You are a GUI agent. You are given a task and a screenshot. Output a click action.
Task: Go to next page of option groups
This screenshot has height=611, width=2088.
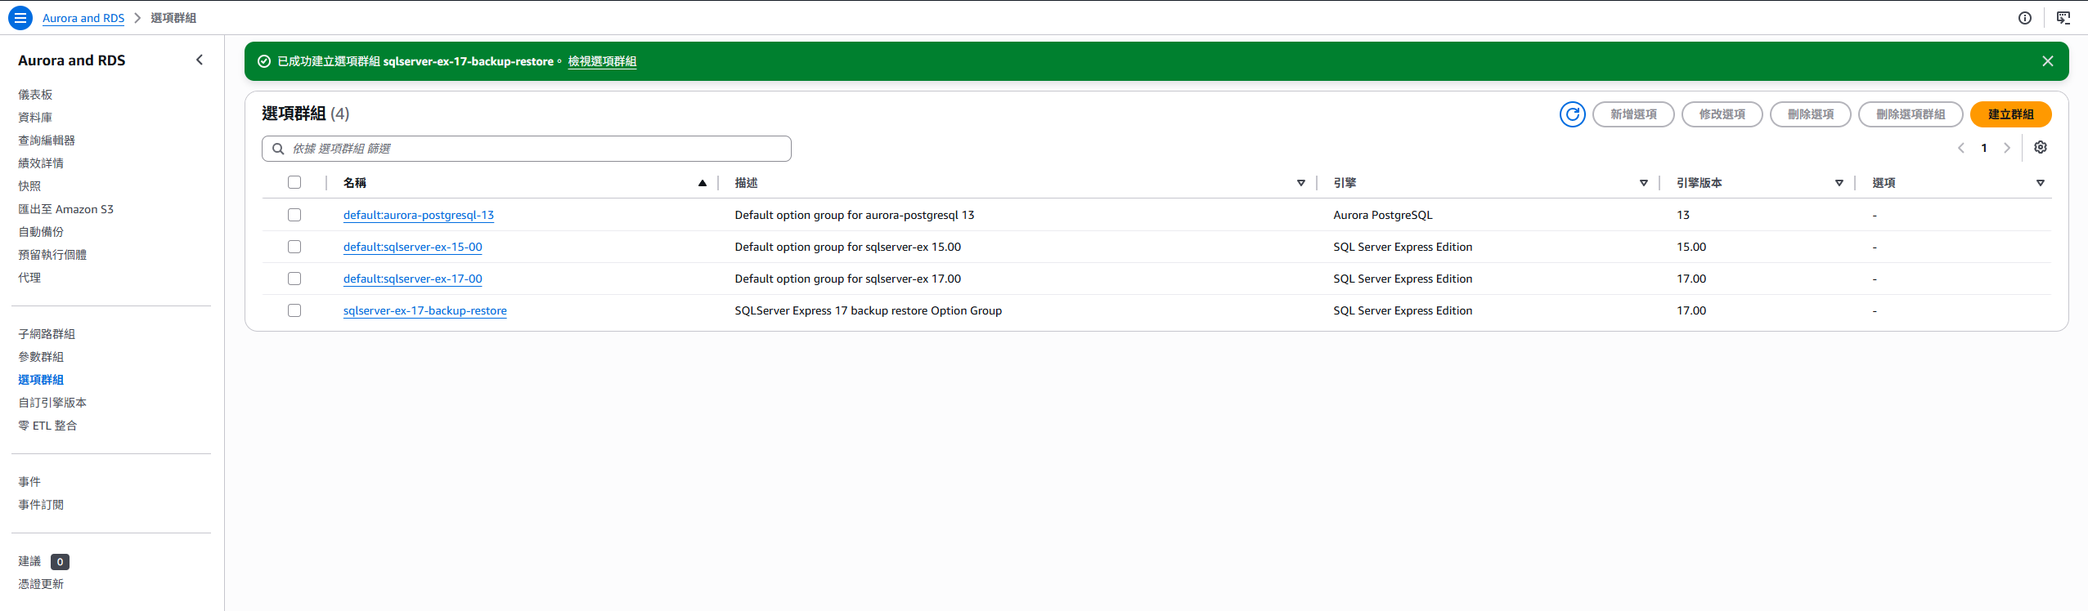(2007, 148)
